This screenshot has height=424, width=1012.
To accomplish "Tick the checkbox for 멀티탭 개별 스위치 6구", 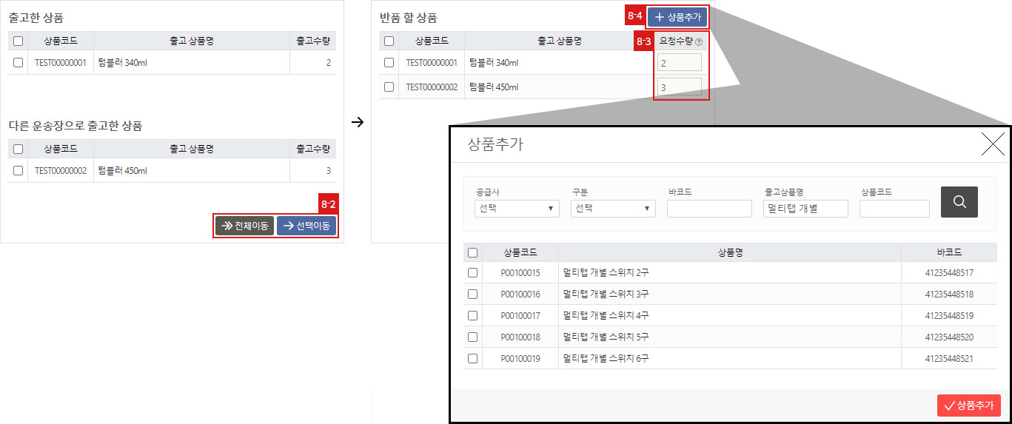I will coord(472,359).
